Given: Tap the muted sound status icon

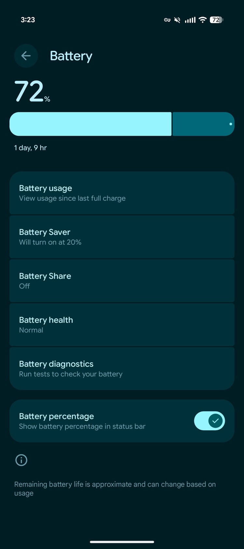Looking at the screenshot, I should 177,20.
